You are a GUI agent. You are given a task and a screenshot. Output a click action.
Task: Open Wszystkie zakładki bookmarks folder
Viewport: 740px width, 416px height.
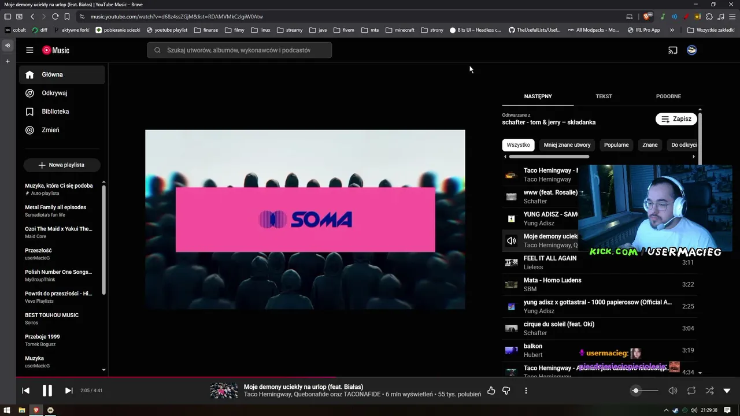(x=711, y=30)
